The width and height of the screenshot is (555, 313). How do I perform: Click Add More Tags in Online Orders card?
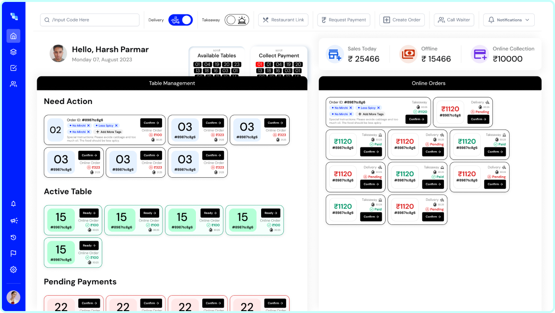tap(371, 114)
